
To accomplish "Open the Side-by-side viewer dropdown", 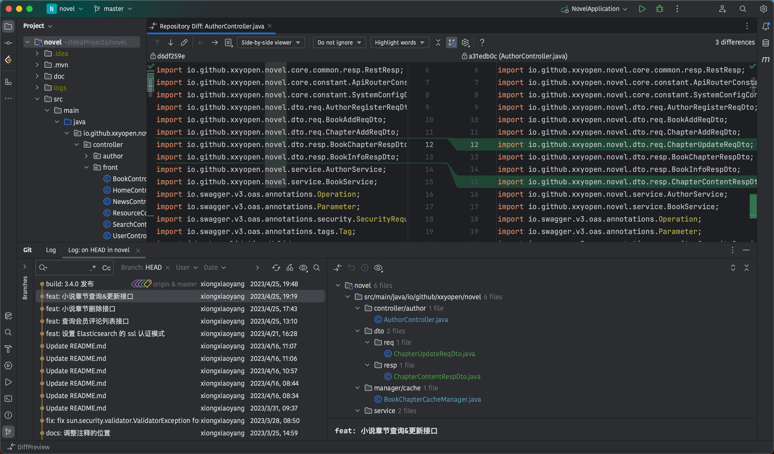I will pyautogui.click(x=271, y=42).
